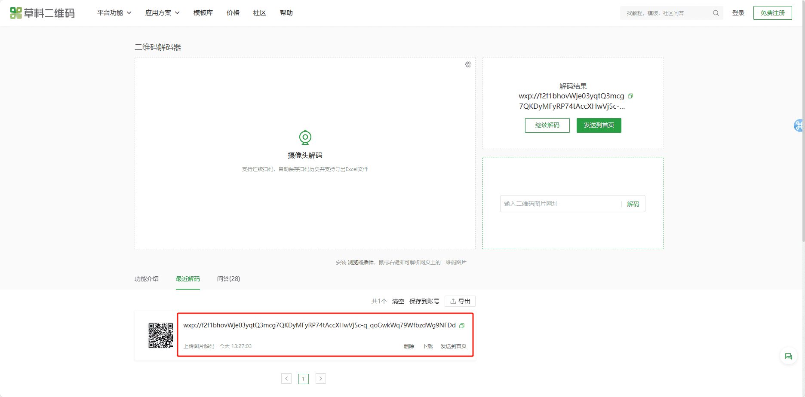805x397 pixels.
Task: Expand the 平台功能 dropdown menu
Action: pyautogui.click(x=114, y=13)
